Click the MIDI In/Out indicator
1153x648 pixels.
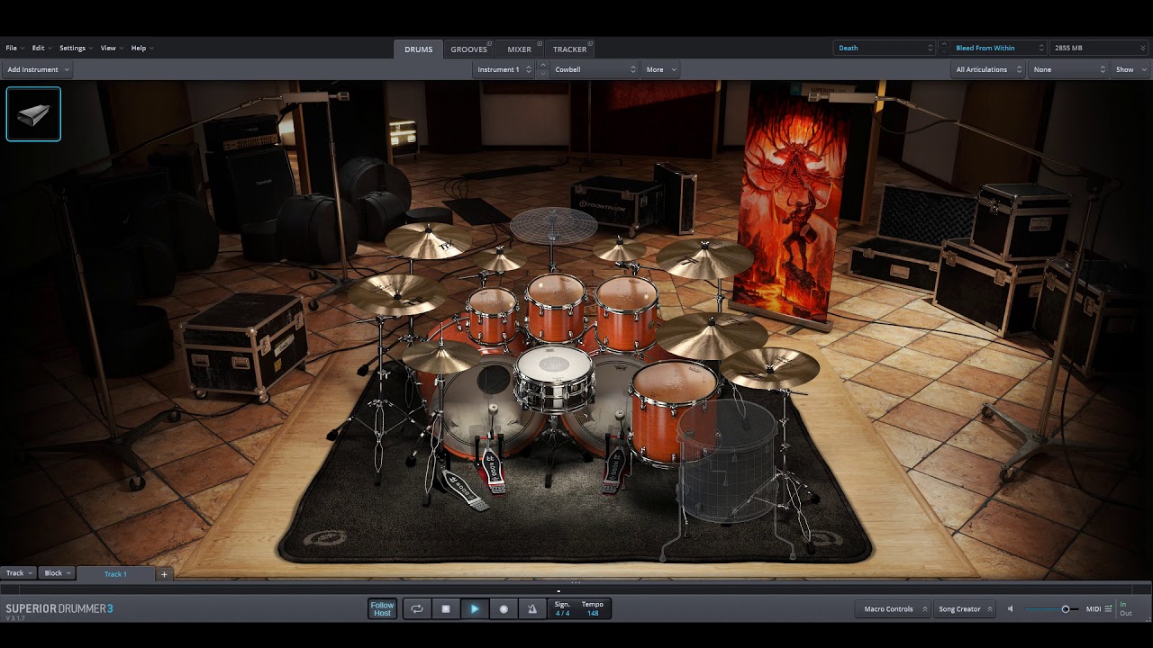[x=1126, y=609]
